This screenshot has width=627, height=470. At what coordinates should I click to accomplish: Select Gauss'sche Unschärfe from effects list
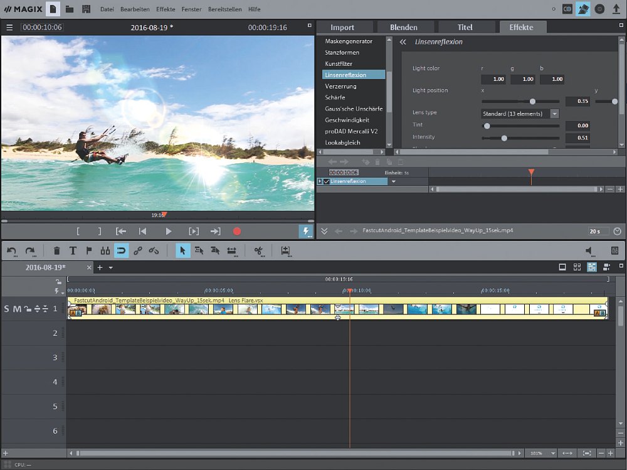pyautogui.click(x=354, y=109)
